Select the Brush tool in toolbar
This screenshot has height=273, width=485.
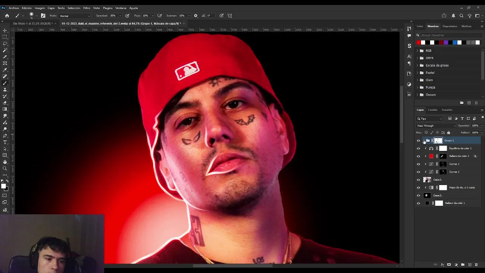point(5,83)
